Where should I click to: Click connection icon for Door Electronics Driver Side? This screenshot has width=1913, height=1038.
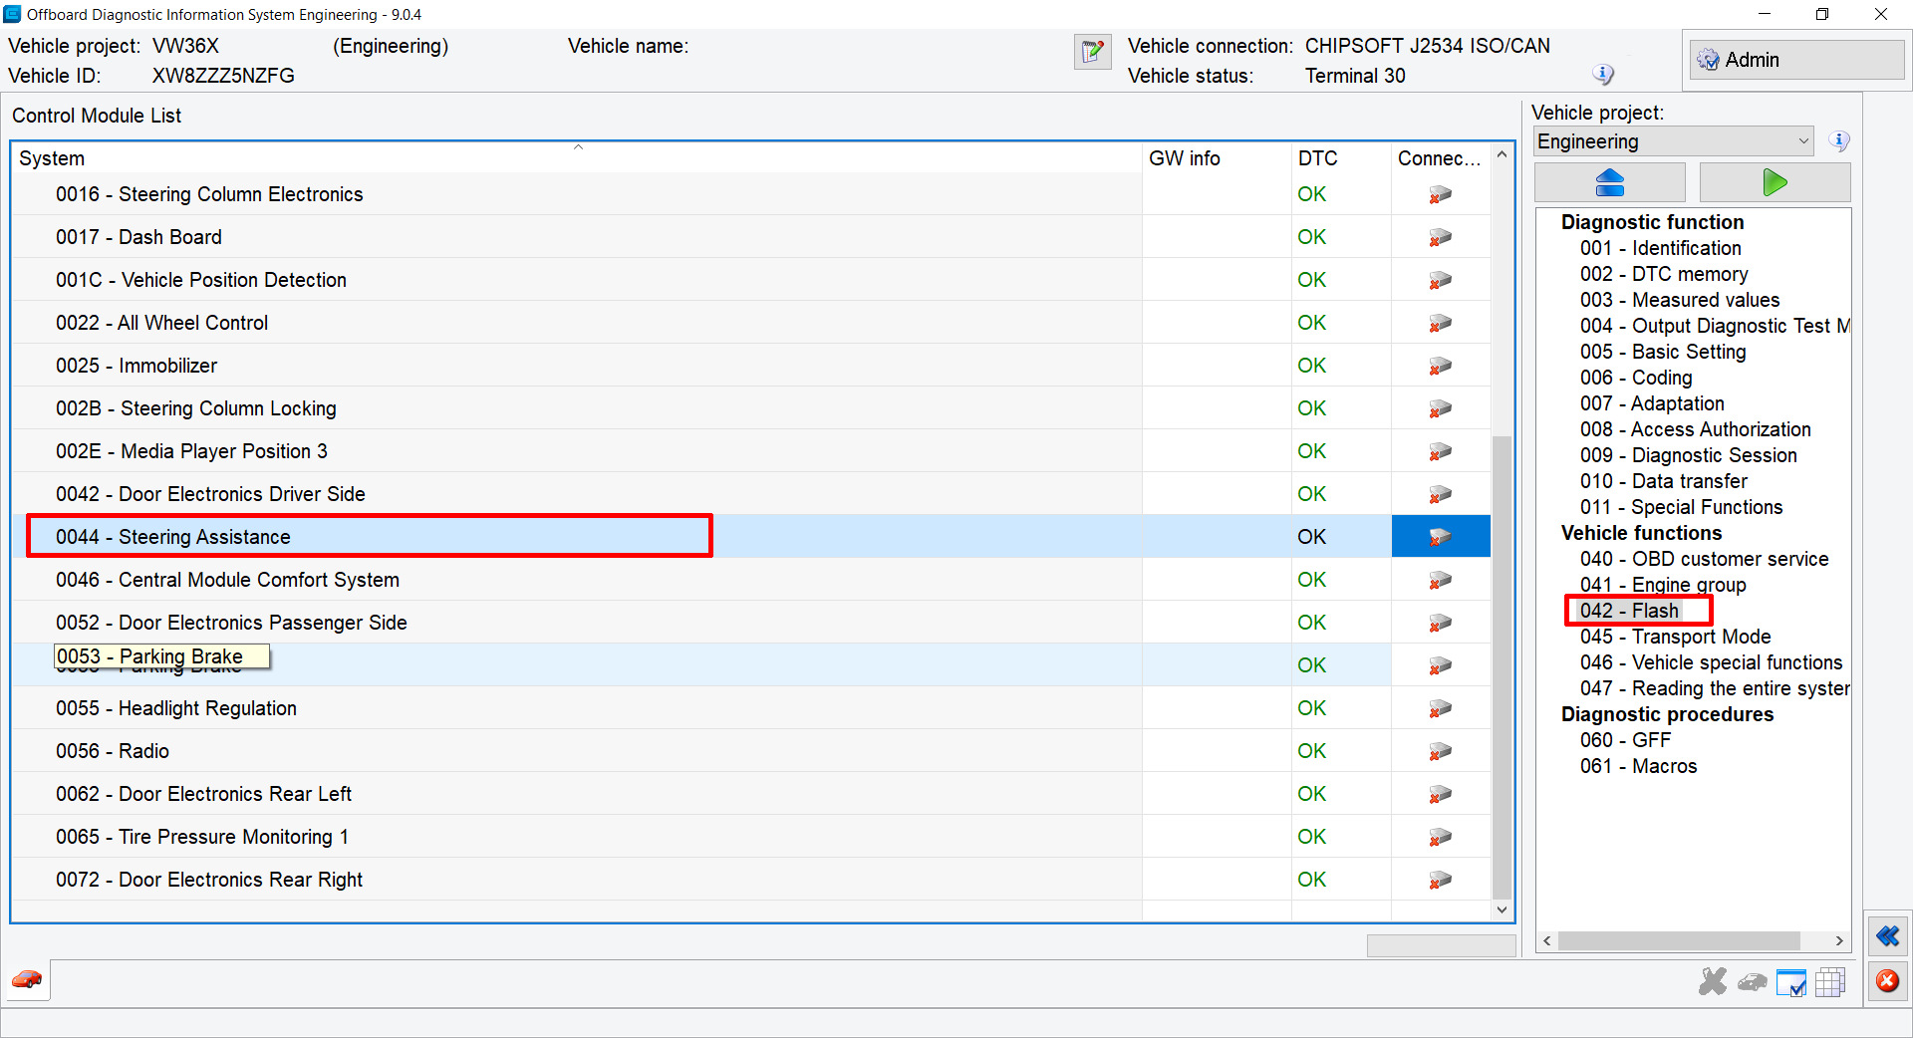pyautogui.click(x=1440, y=495)
